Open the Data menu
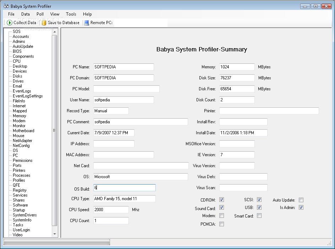This screenshot has height=249, width=335. (26, 14)
